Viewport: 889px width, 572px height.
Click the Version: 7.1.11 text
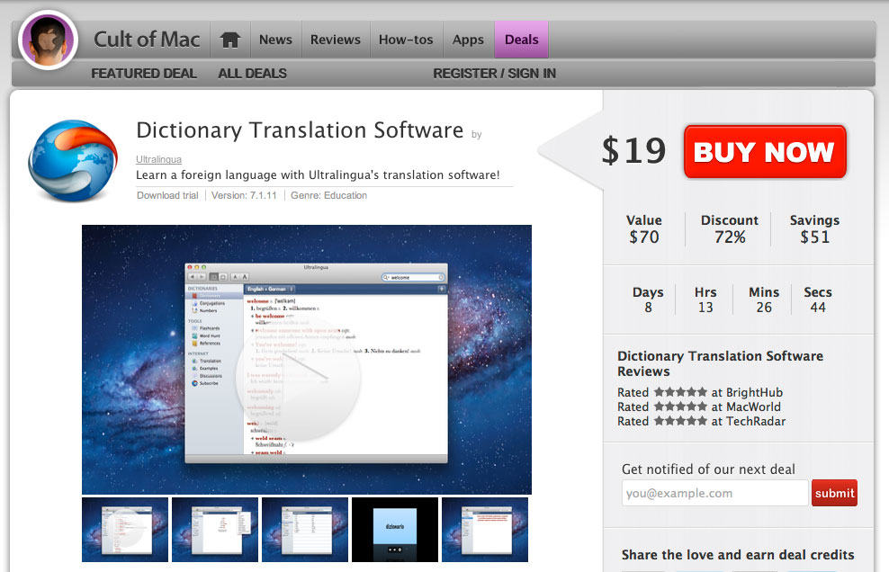245,195
